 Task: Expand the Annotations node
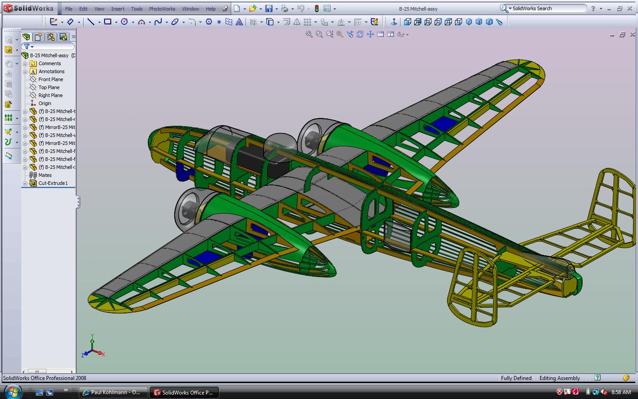[x=25, y=71]
